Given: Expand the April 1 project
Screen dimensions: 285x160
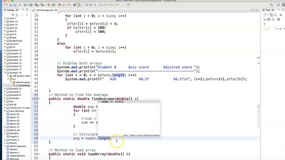Looking at the screenshot, I should pyautogui.click(x=5, y=18).
